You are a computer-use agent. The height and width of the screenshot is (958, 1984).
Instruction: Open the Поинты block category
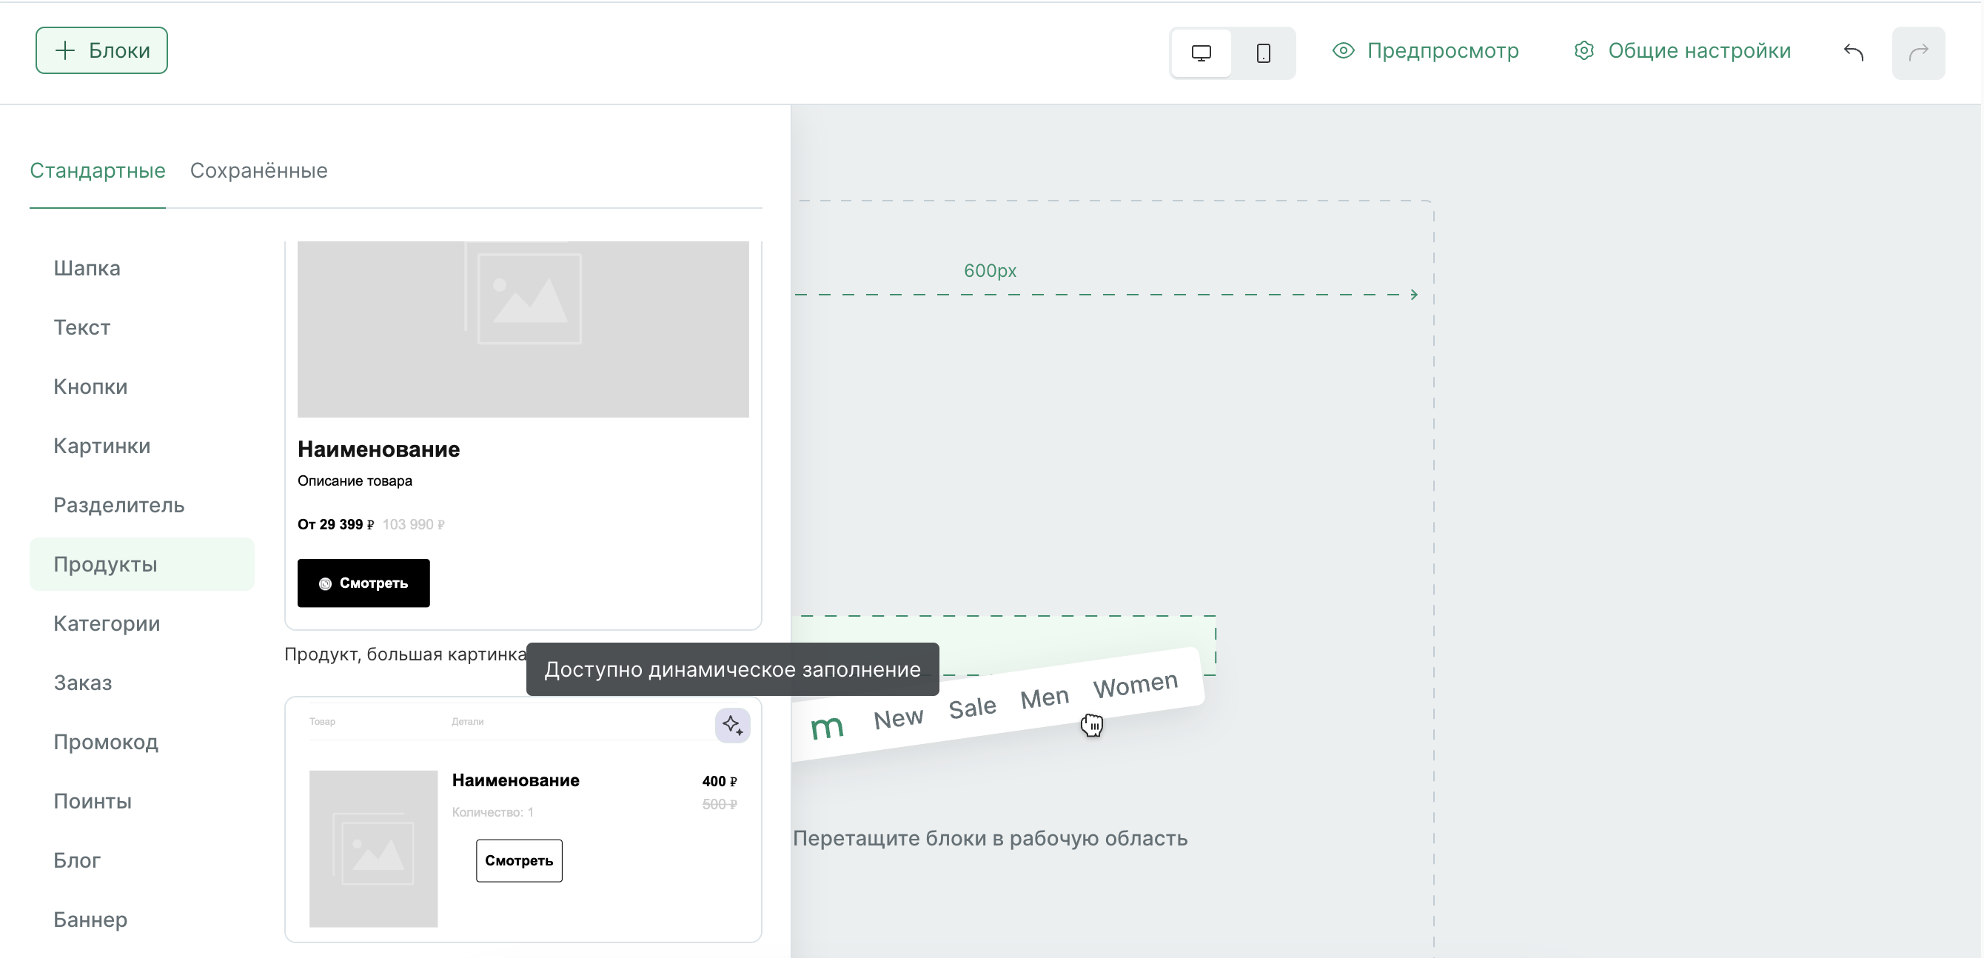(x=141, y=802)
